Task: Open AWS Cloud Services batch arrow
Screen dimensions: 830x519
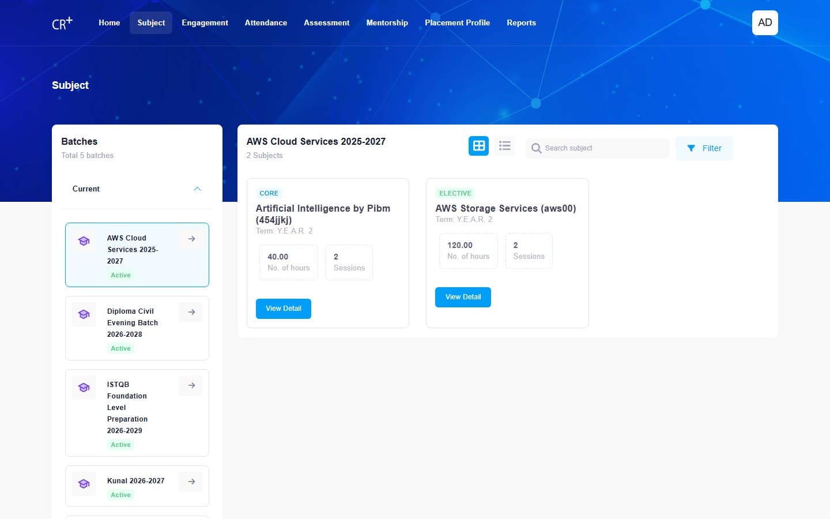Action: [191, 239]
